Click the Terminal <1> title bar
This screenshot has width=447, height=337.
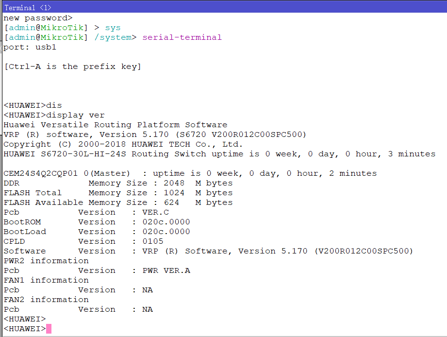tap(223, 7)
